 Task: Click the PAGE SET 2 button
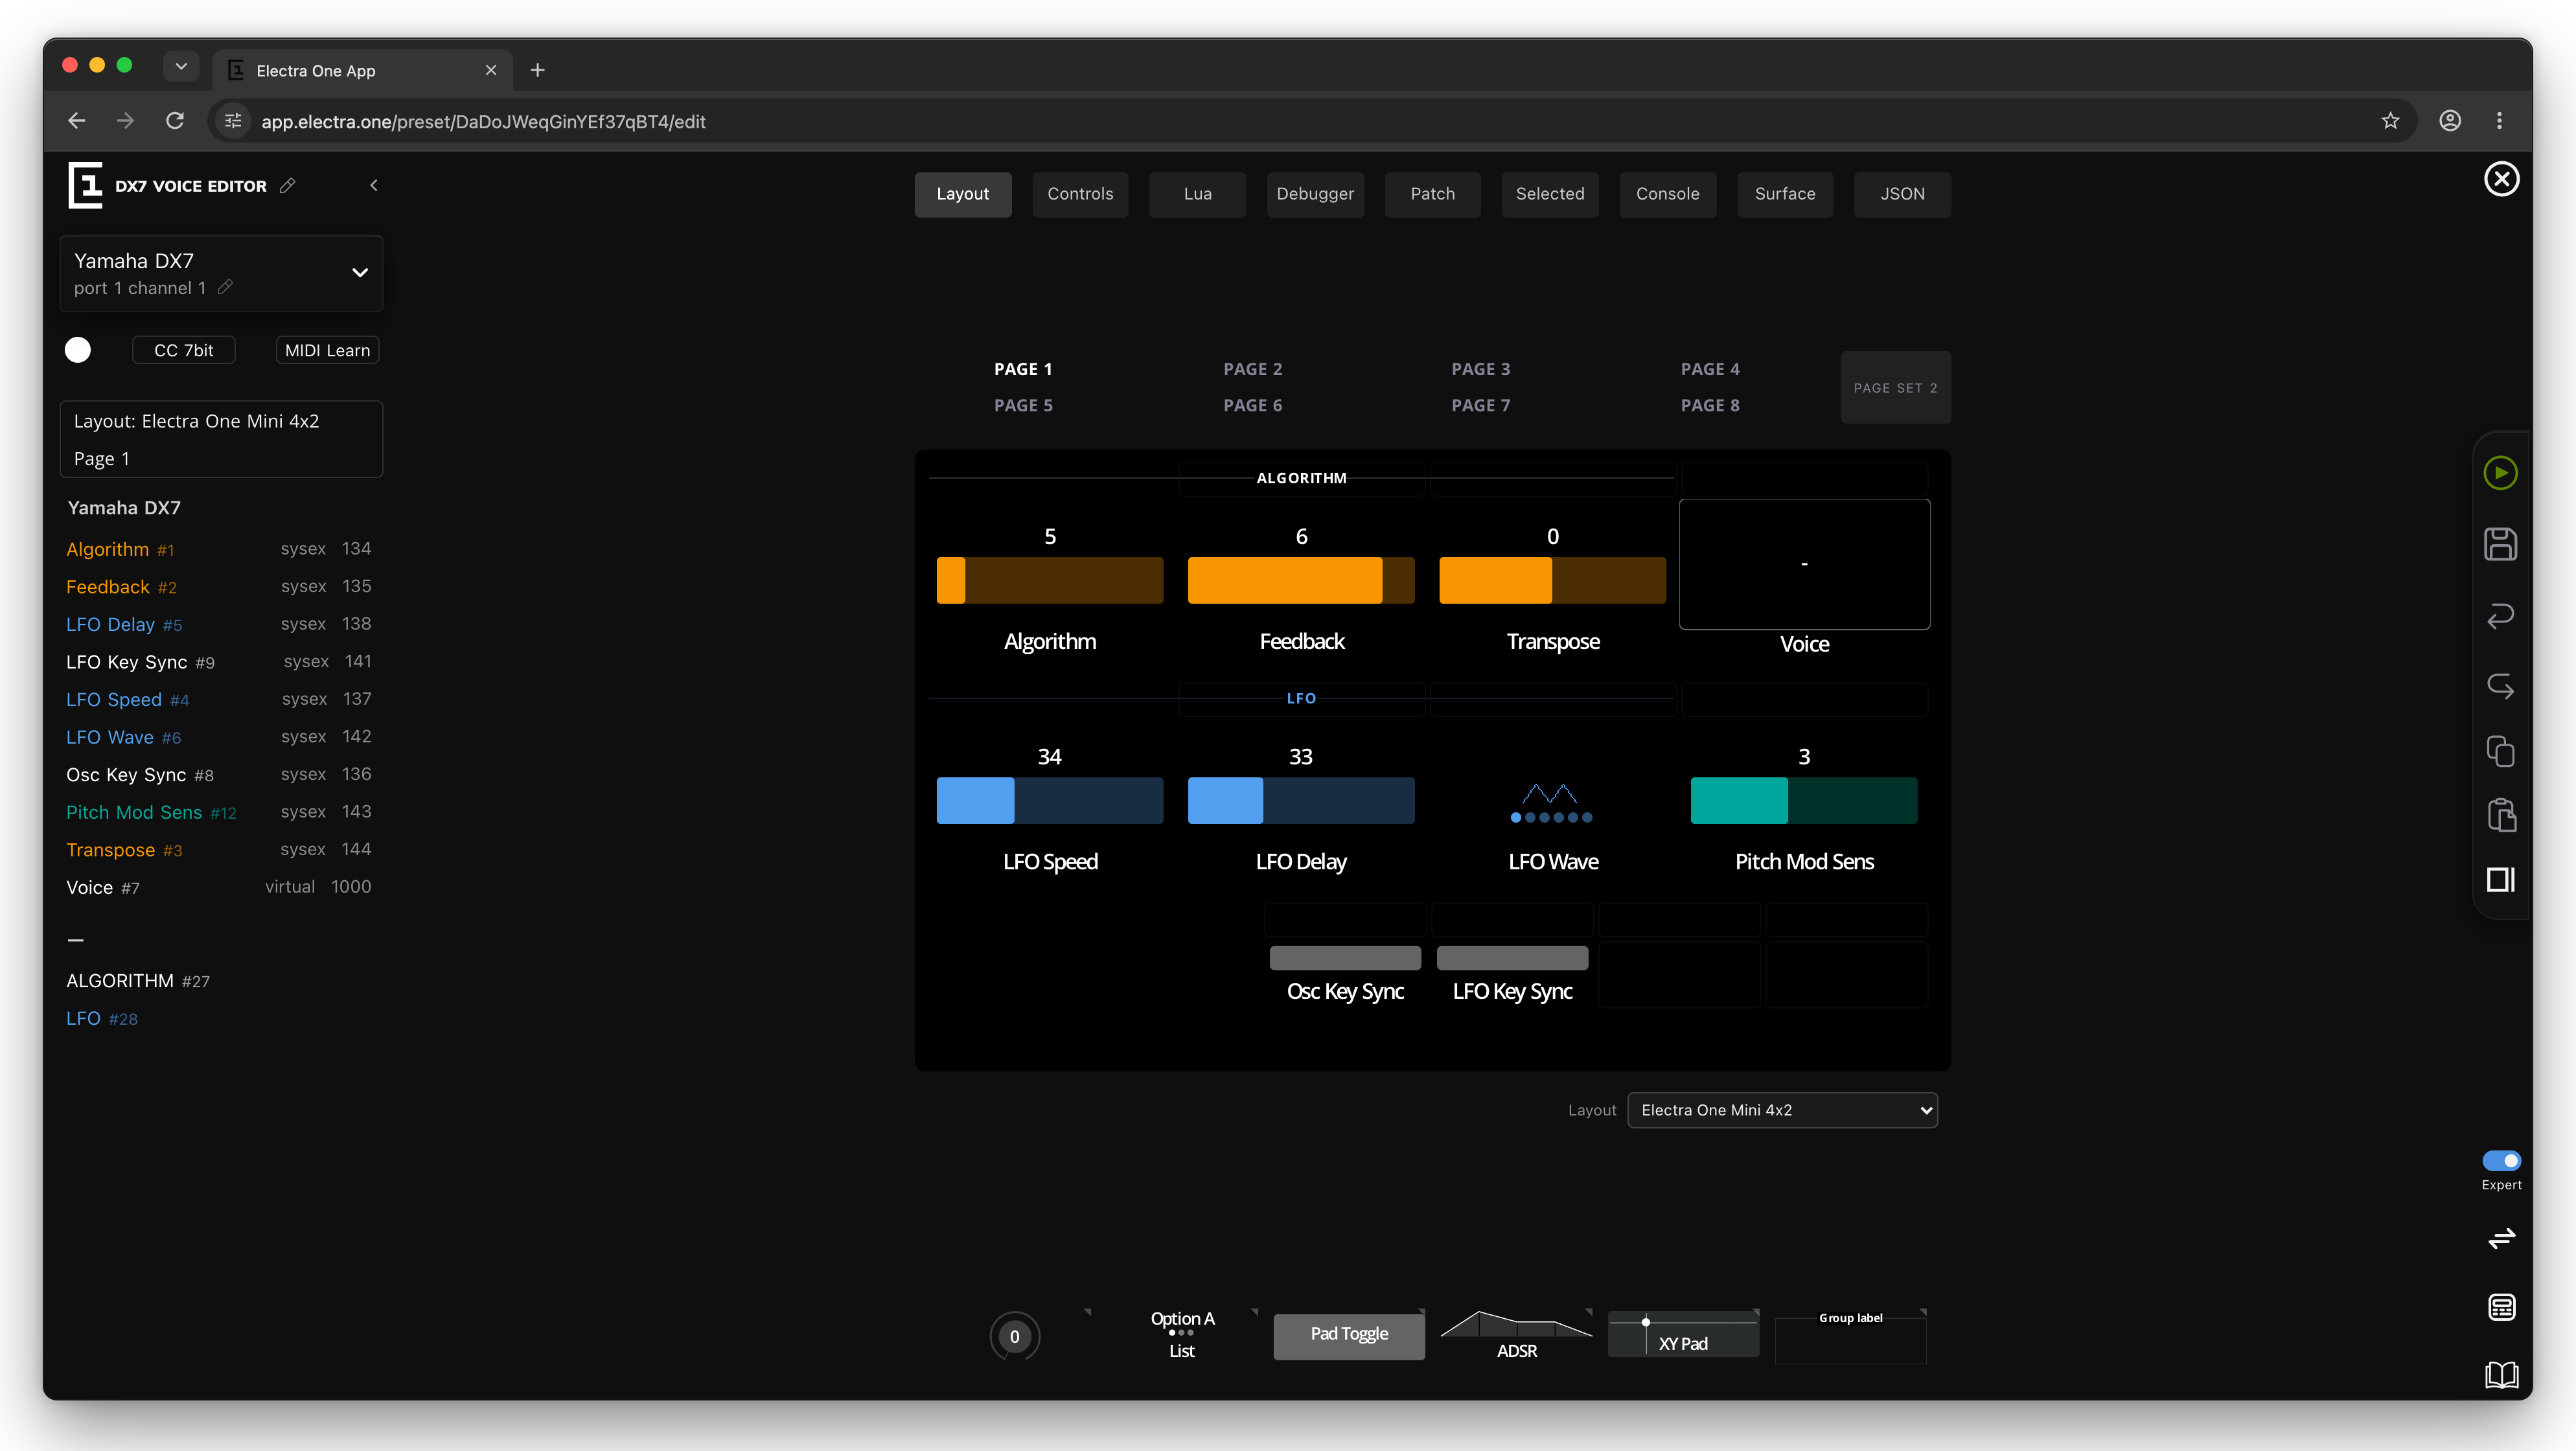[x=1895, y=387]
